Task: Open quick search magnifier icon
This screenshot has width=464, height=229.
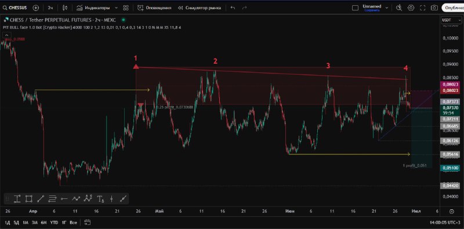Action: pyautogui.click(x=399, y=8)
